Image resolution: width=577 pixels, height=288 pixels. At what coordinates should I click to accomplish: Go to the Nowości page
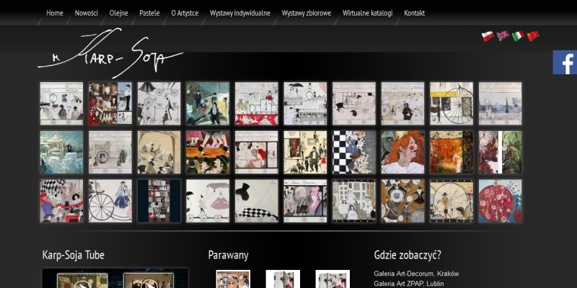pos(86,13)
